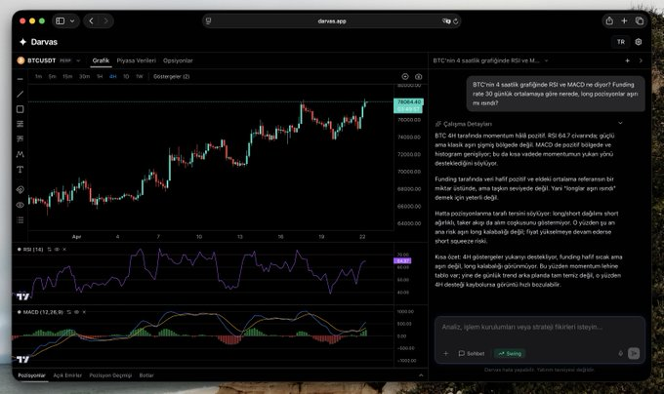Reload the page in Safari
664x394 pixels.
click(456, 21)
